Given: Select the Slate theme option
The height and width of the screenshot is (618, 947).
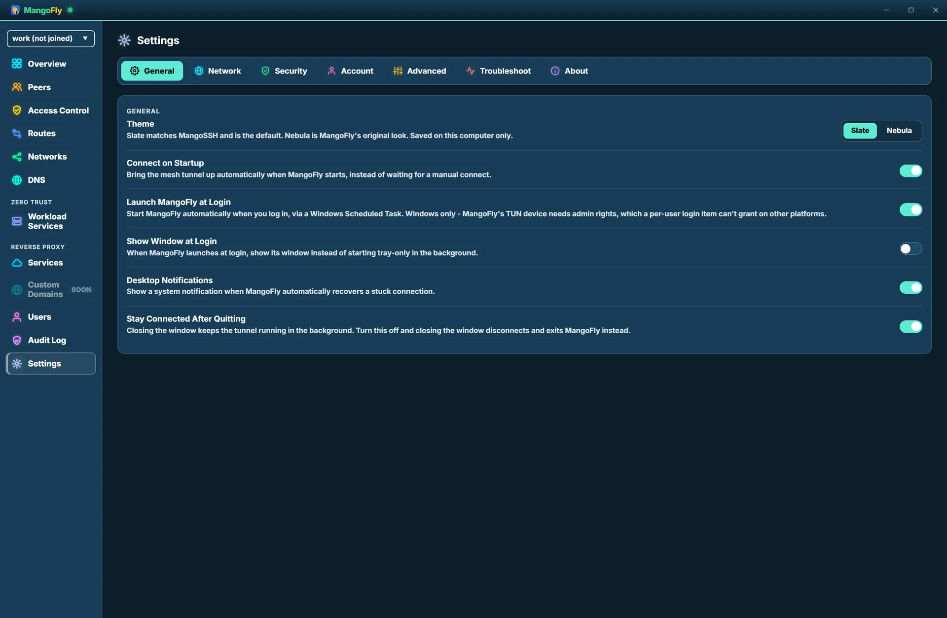Looking at the screenshot, I should coord(860,131).
